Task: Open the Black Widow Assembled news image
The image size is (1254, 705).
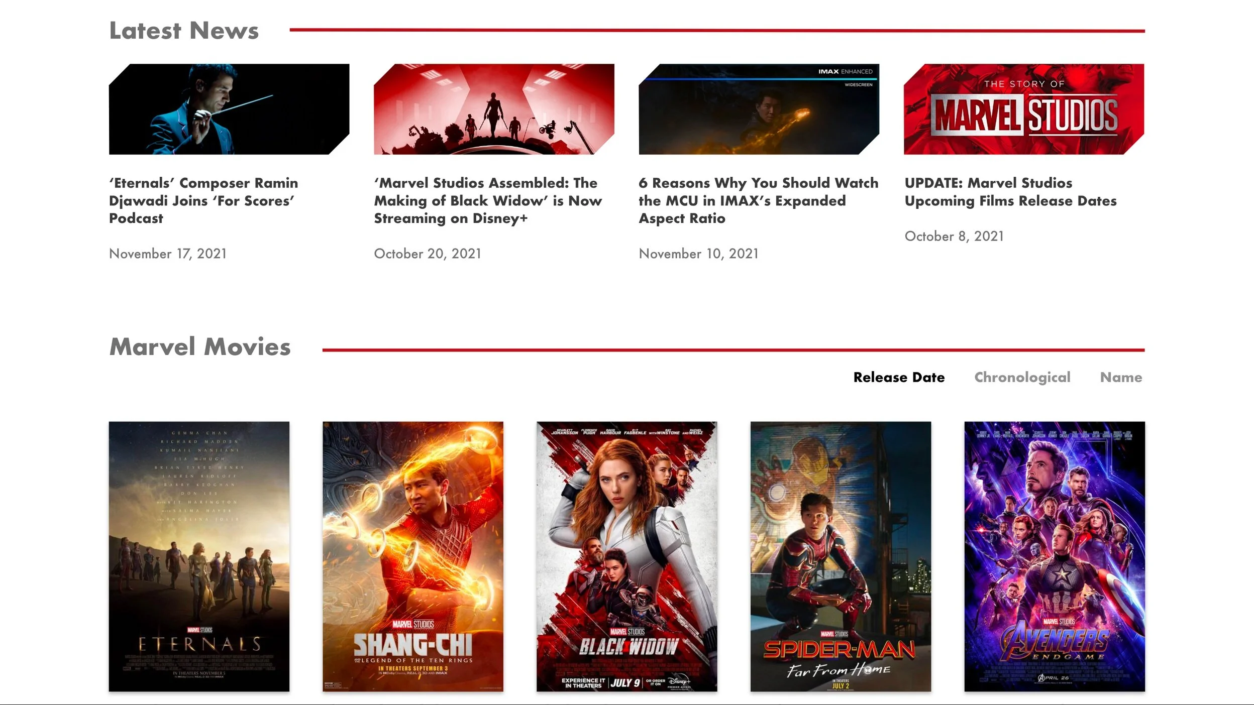Action: tap(494, 109)
